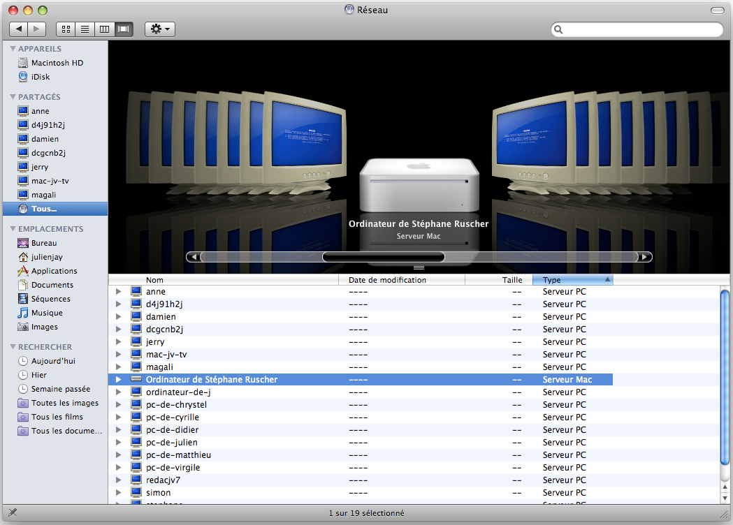
Task: Open Applications in the sidebar
Action: tap(55, 271)
